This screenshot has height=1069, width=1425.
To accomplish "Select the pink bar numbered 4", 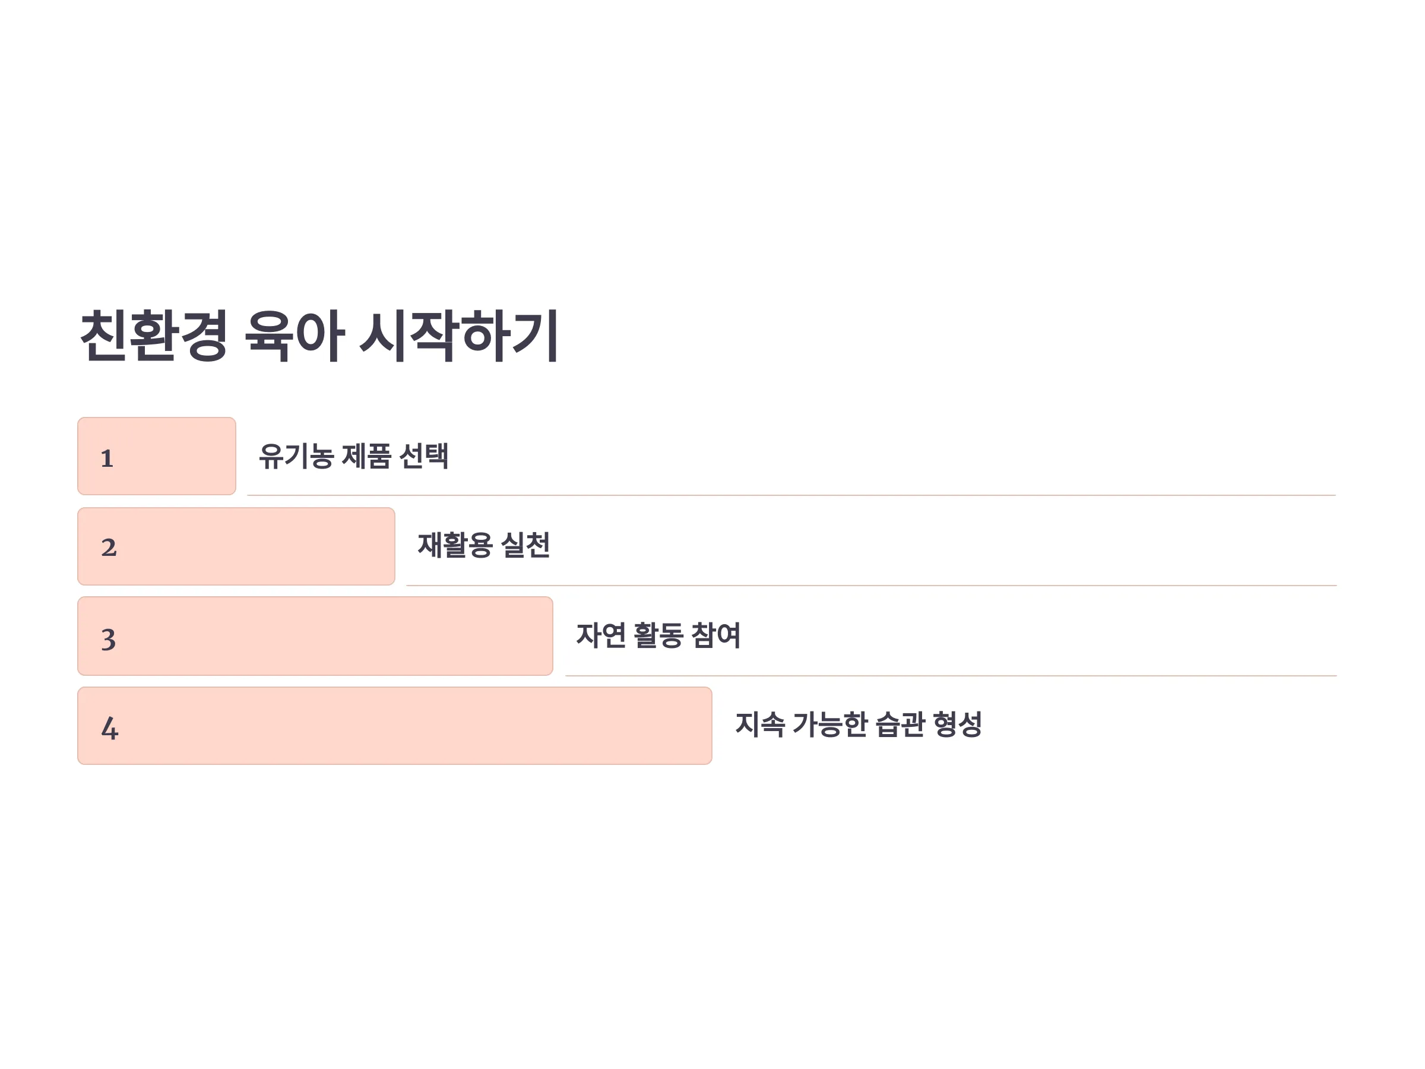I will [395, 726].
